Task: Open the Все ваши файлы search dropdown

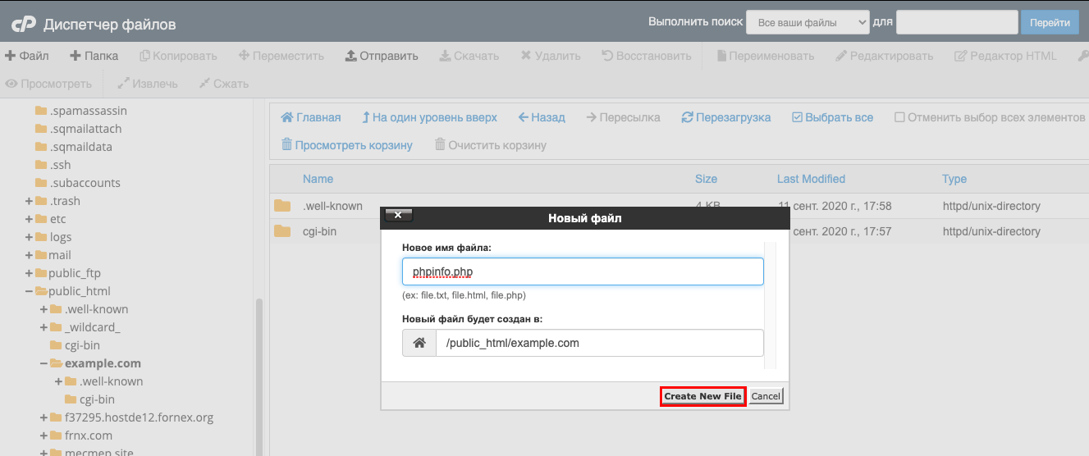Action: click(x=808, y=22)
